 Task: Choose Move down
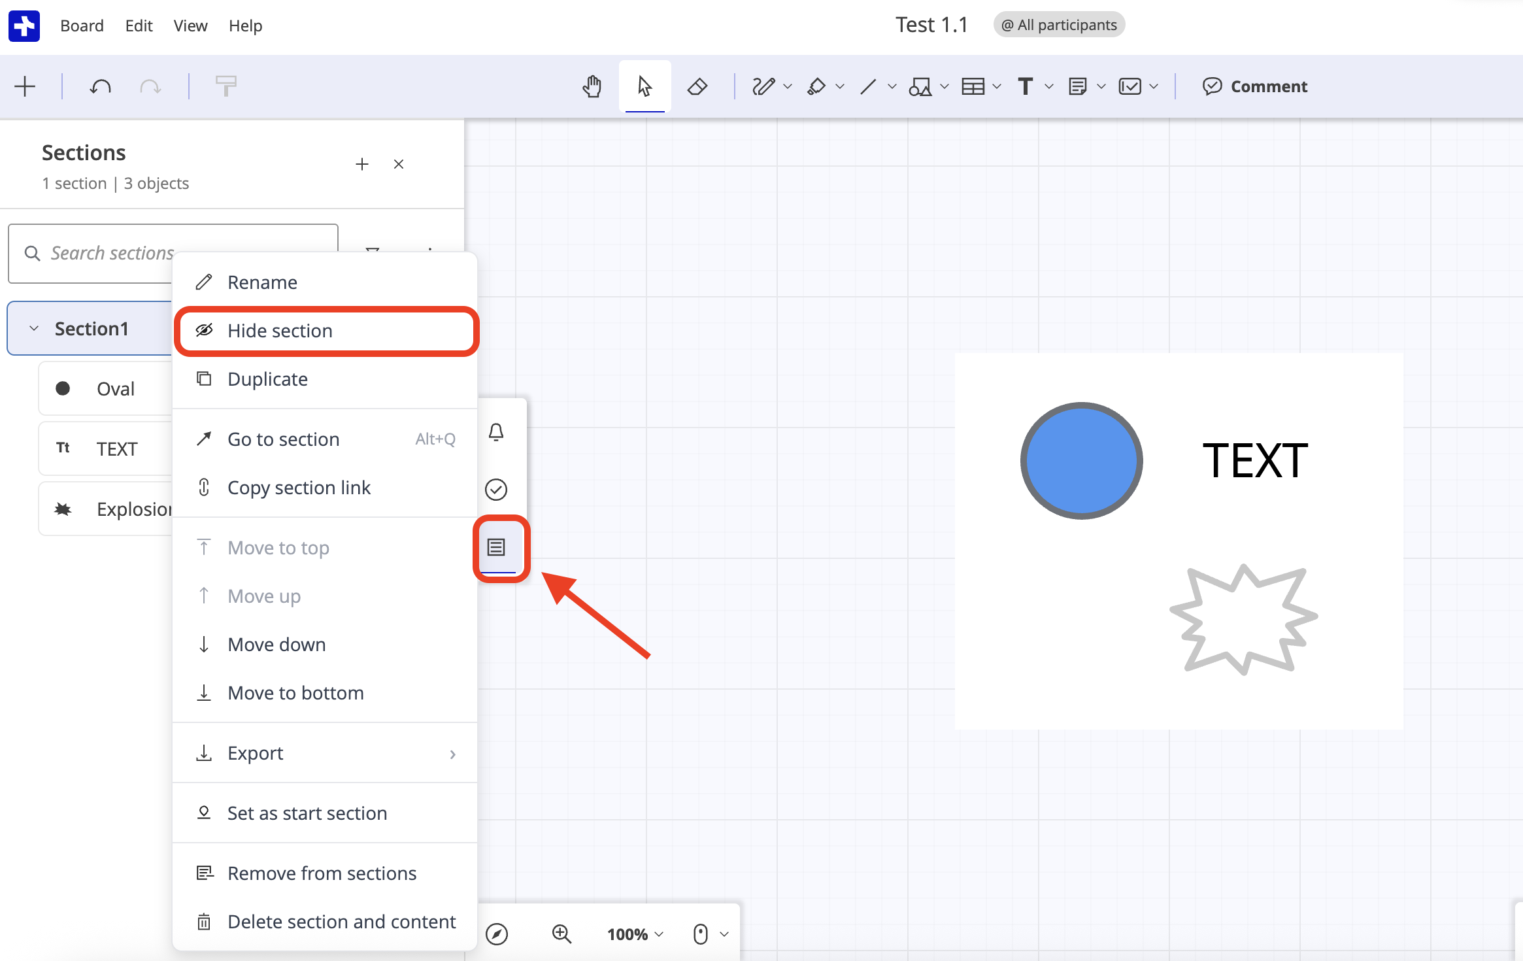[326, 645]
